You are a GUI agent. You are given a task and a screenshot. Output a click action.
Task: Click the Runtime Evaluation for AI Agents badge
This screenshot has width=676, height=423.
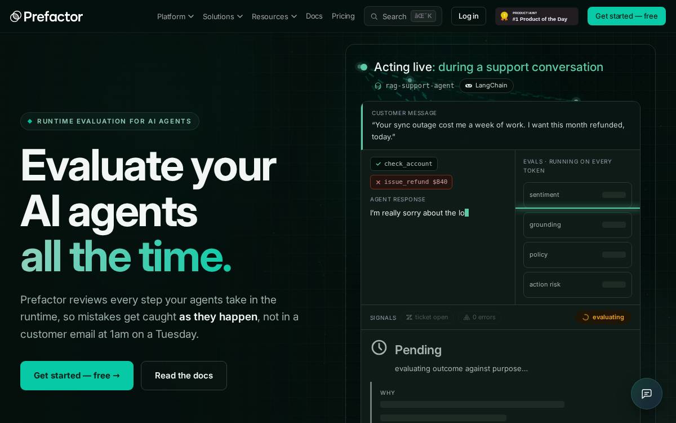[x=110, y=121]
